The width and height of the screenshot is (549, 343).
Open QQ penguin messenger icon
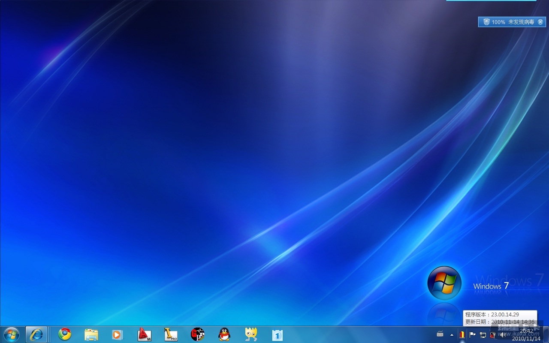(x=224, y=334)
